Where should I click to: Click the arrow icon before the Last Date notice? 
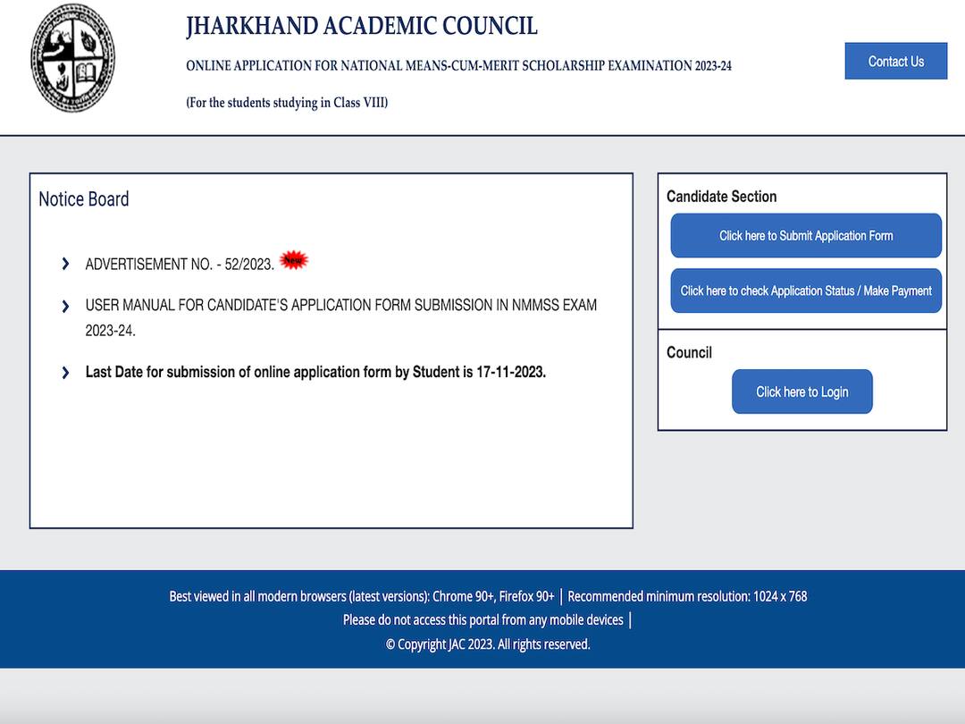pos(65,372)
